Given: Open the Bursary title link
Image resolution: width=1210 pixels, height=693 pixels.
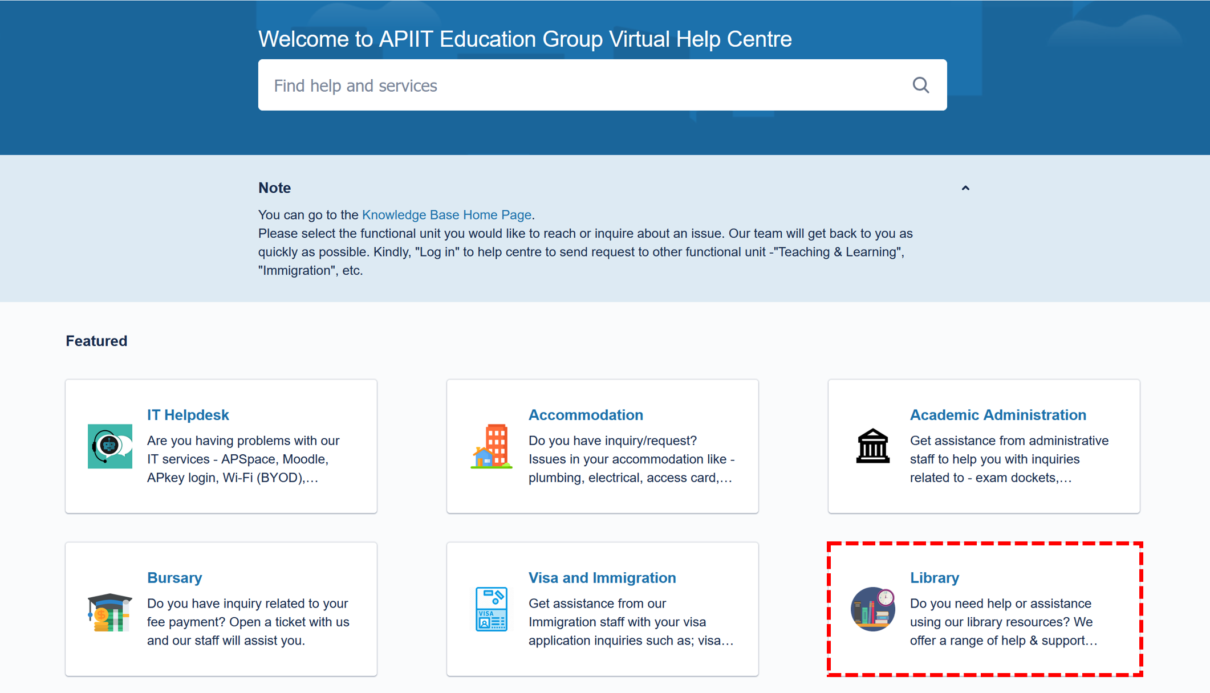Looking at the screenshot, I should 174,578.
